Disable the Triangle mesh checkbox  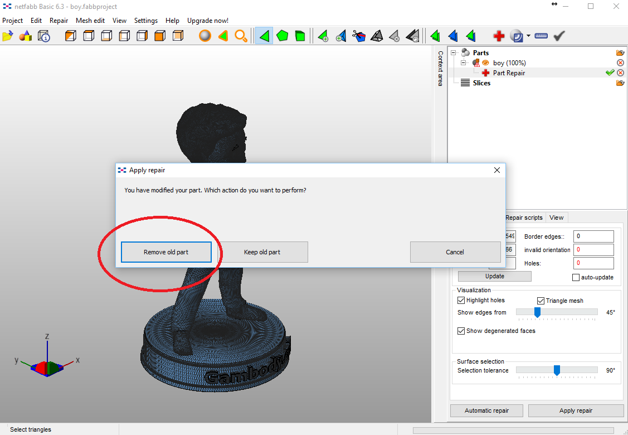pos(541,301)
